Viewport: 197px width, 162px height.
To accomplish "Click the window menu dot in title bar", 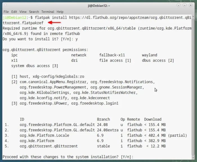I will pos(6,5).
